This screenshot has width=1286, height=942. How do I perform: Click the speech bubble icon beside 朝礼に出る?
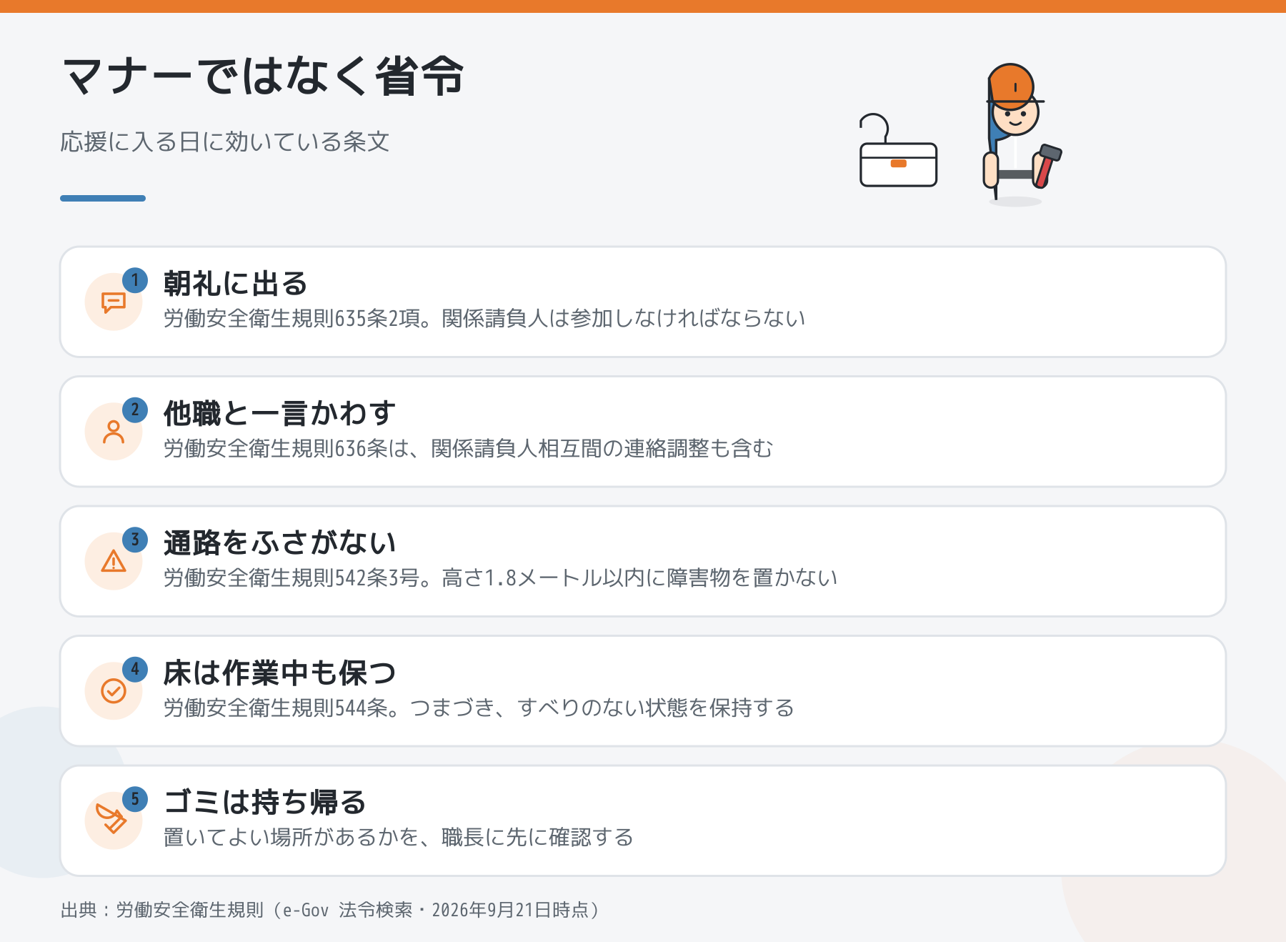[x=114, y=302]
